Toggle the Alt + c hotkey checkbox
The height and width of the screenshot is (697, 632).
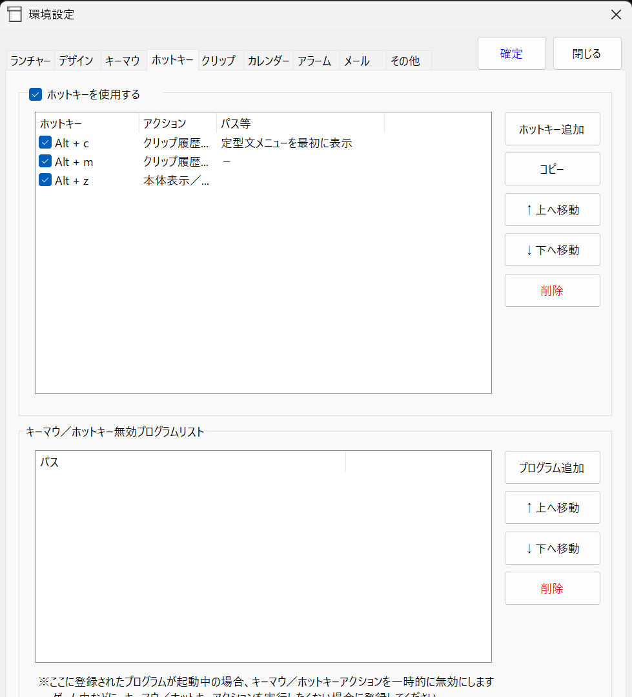(45, 143)
